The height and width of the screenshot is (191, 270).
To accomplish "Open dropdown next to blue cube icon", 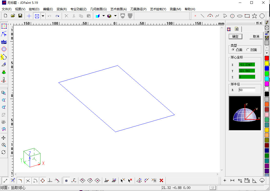I will 103,16.
